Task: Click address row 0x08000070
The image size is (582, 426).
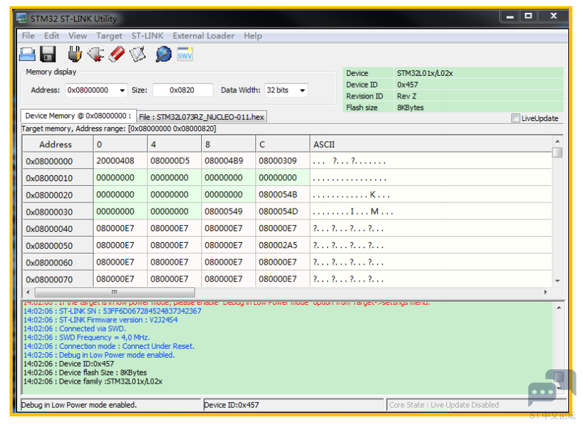Action: (58, 279)
